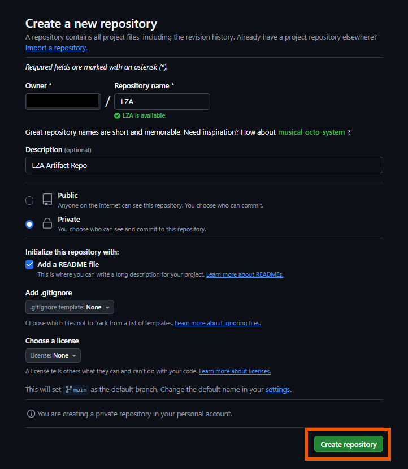Open the Import a repository link

[x=56, y=48]
